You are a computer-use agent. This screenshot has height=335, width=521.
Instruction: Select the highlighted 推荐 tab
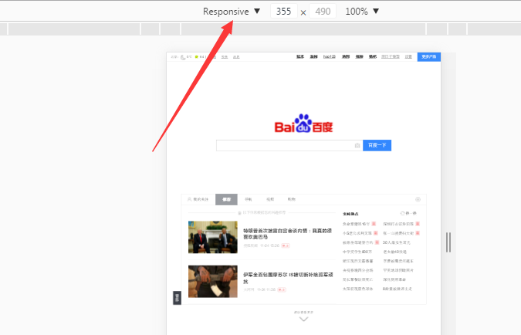click(x=226, y=199)
